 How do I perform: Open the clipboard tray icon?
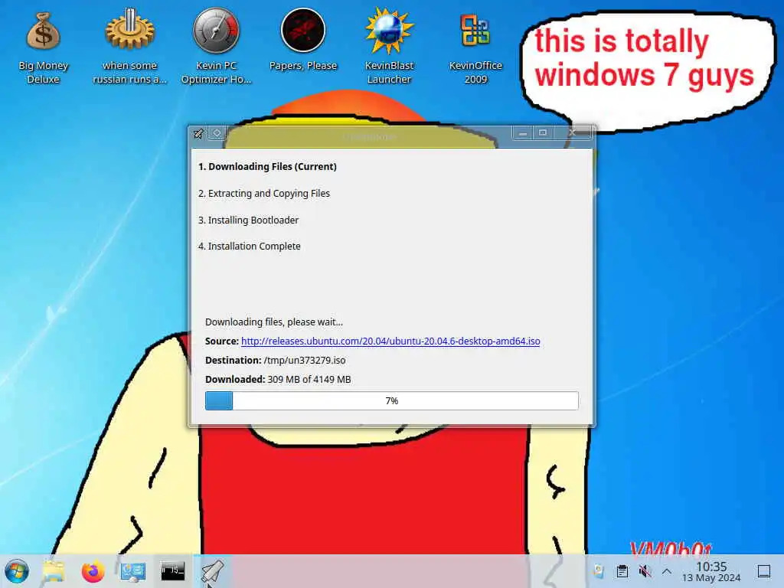click(x=622, y=571)
